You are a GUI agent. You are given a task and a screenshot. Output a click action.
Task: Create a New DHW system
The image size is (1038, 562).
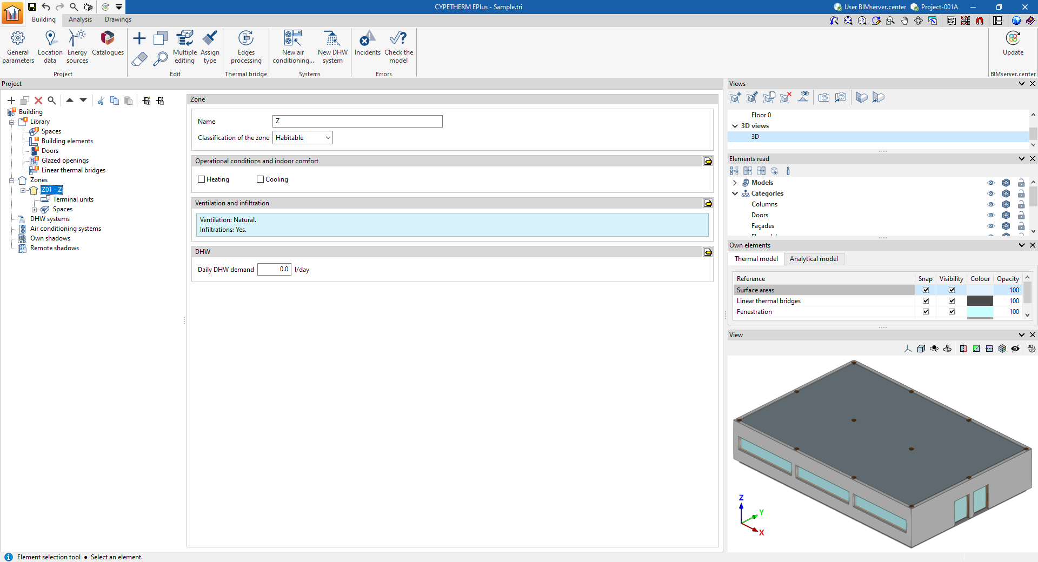coord(332,46)
